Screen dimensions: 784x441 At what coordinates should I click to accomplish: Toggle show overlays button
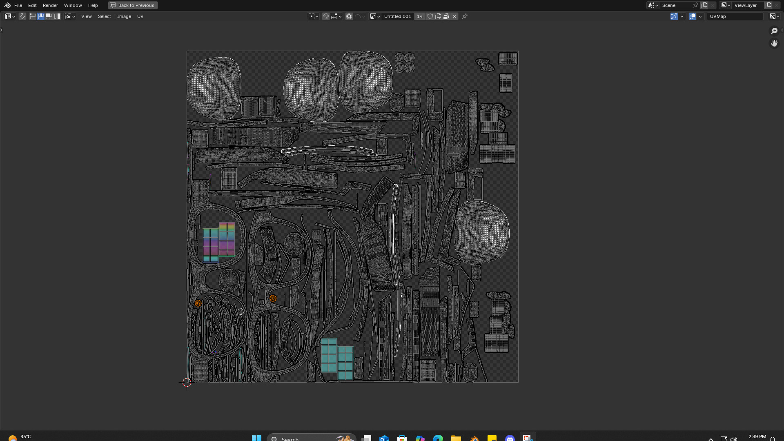click(693, 16)
